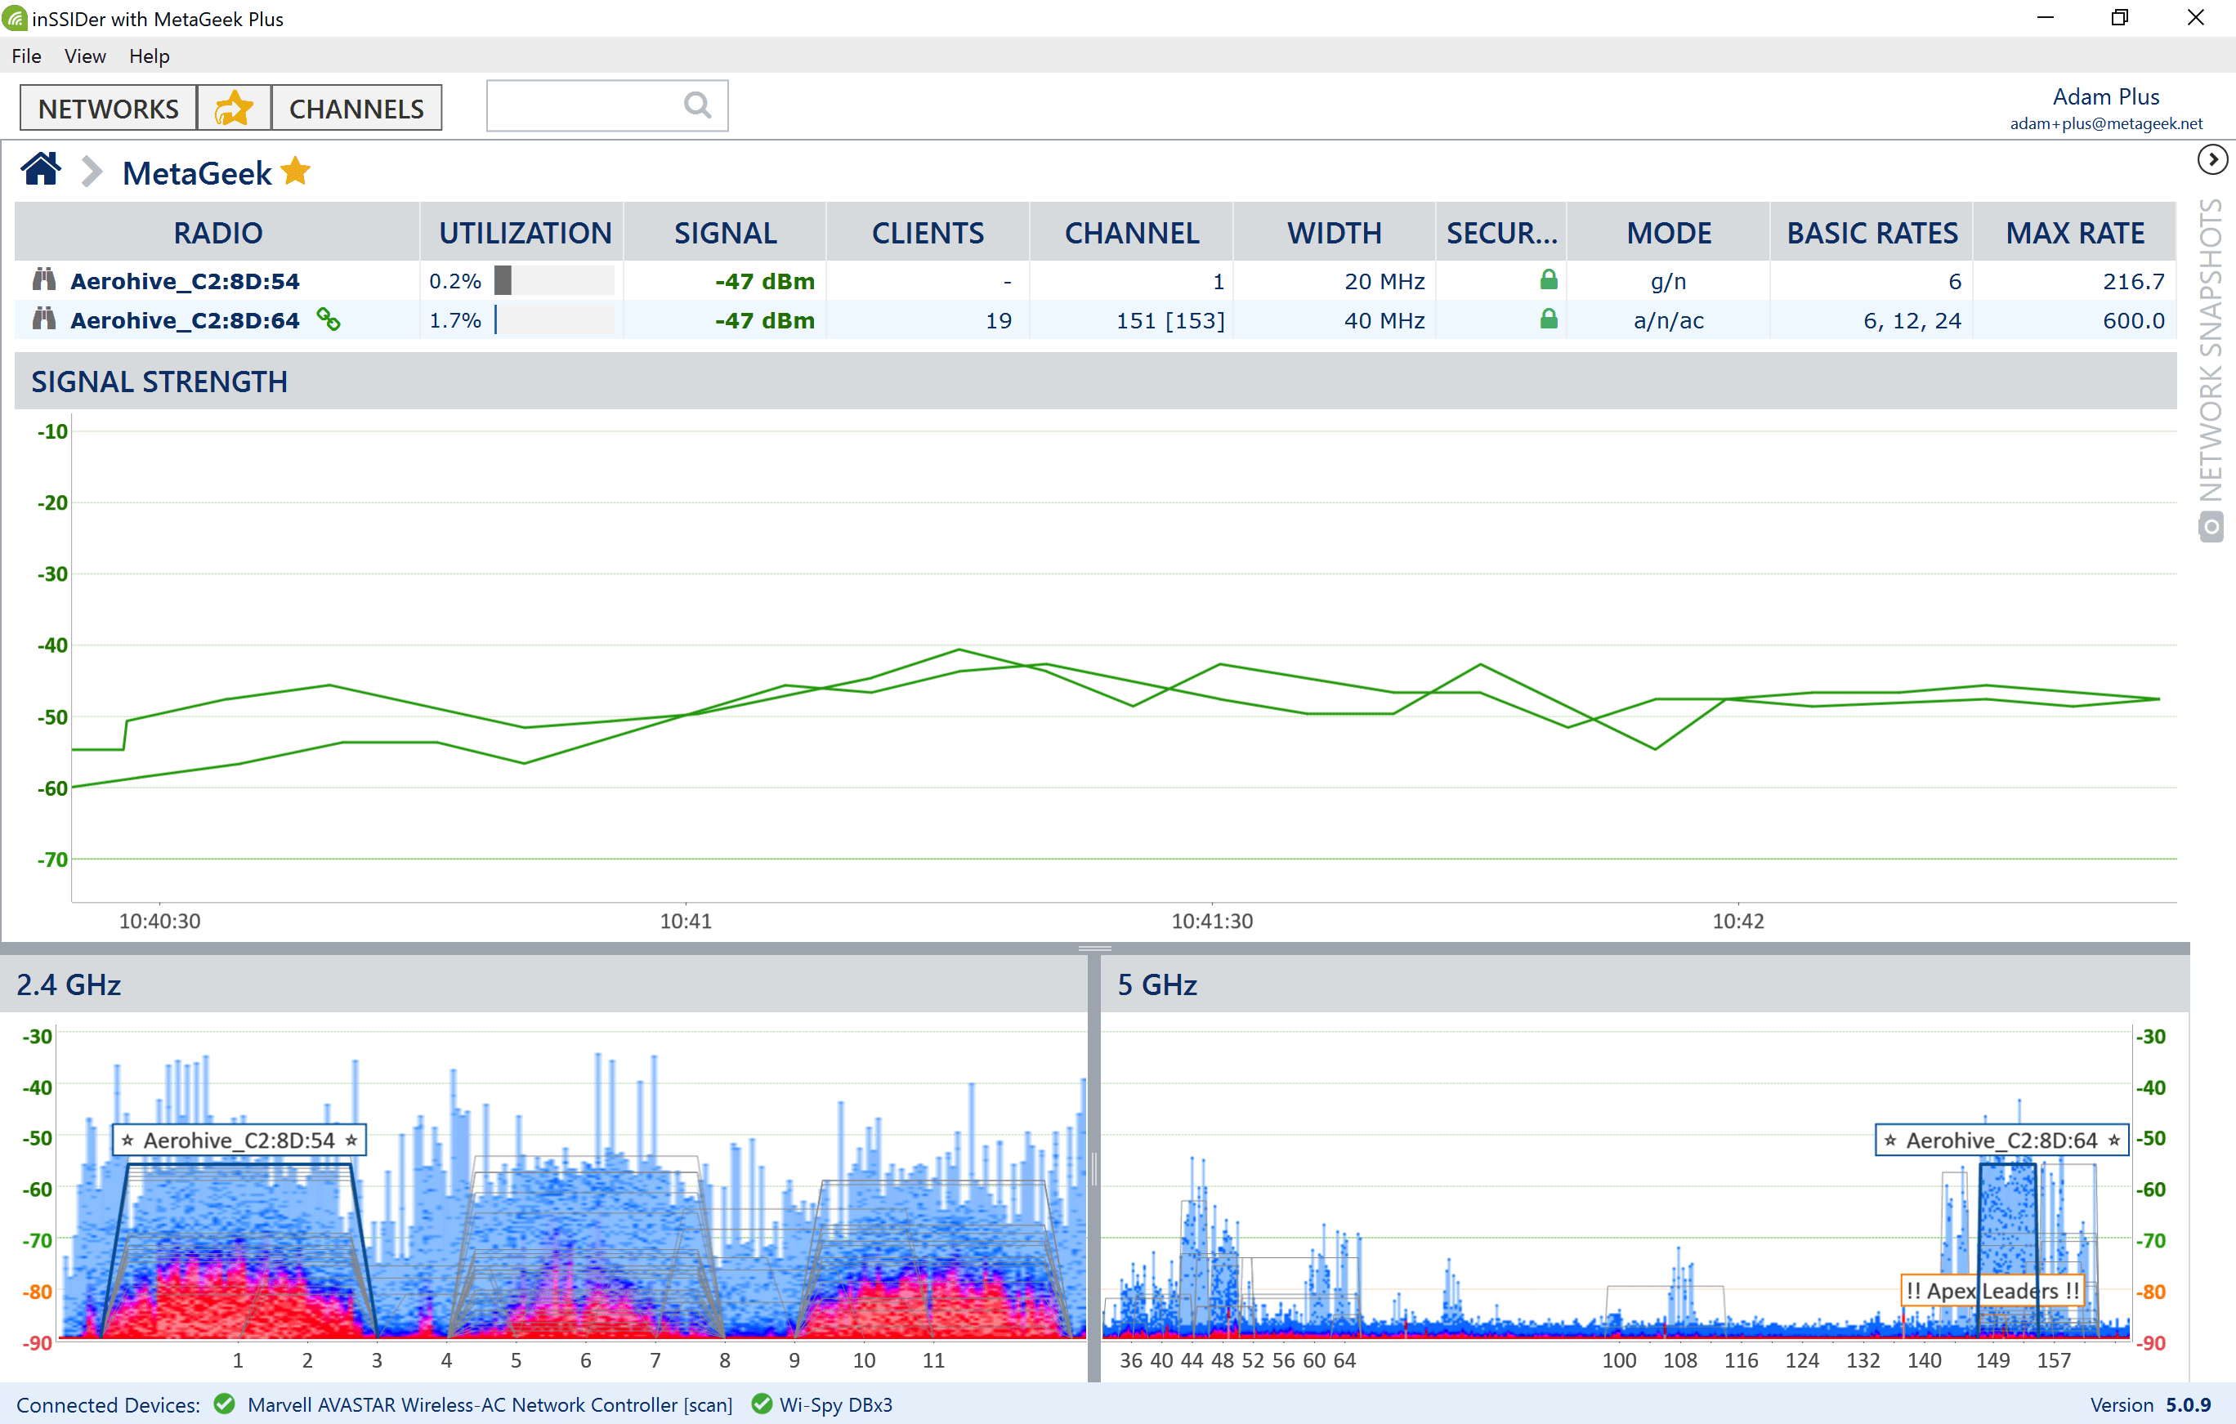Click the link icon beside Aerohive_C2:8D:64
The image size is (2236, 1424).
pyautogui.click(x=328, y=319)
